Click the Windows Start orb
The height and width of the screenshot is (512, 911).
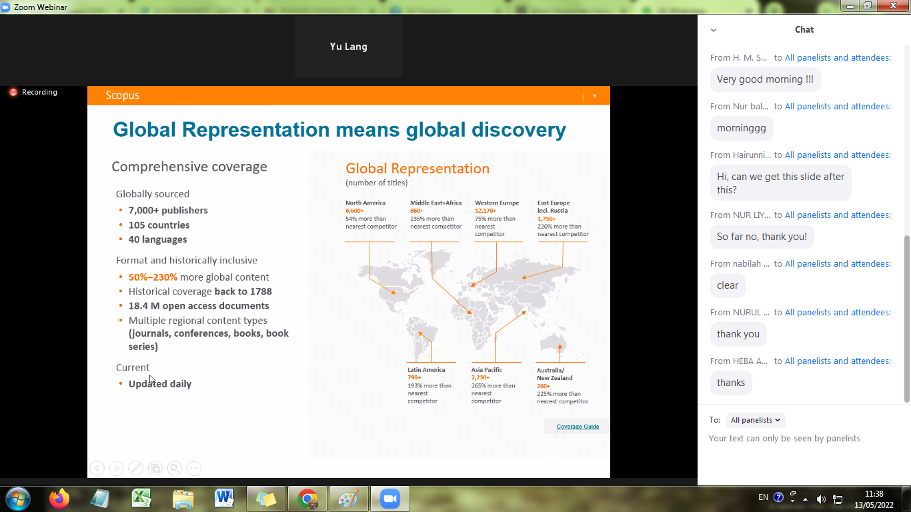(x=17, y=499)
